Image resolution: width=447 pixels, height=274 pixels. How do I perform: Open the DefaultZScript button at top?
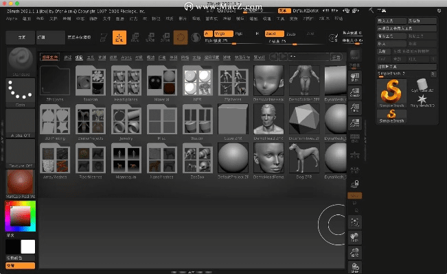[x=307, y=11]
